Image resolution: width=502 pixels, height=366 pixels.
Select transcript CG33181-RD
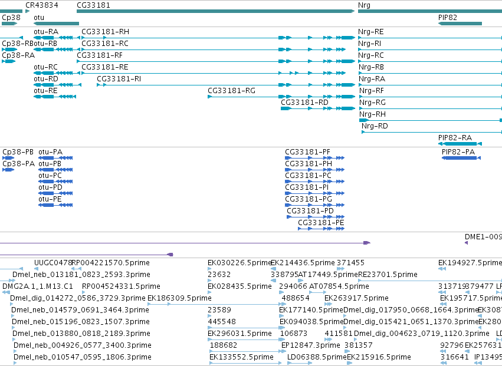click(x=304, y=103)
